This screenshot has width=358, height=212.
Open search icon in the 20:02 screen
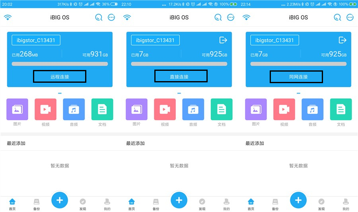tap(99, 18)
